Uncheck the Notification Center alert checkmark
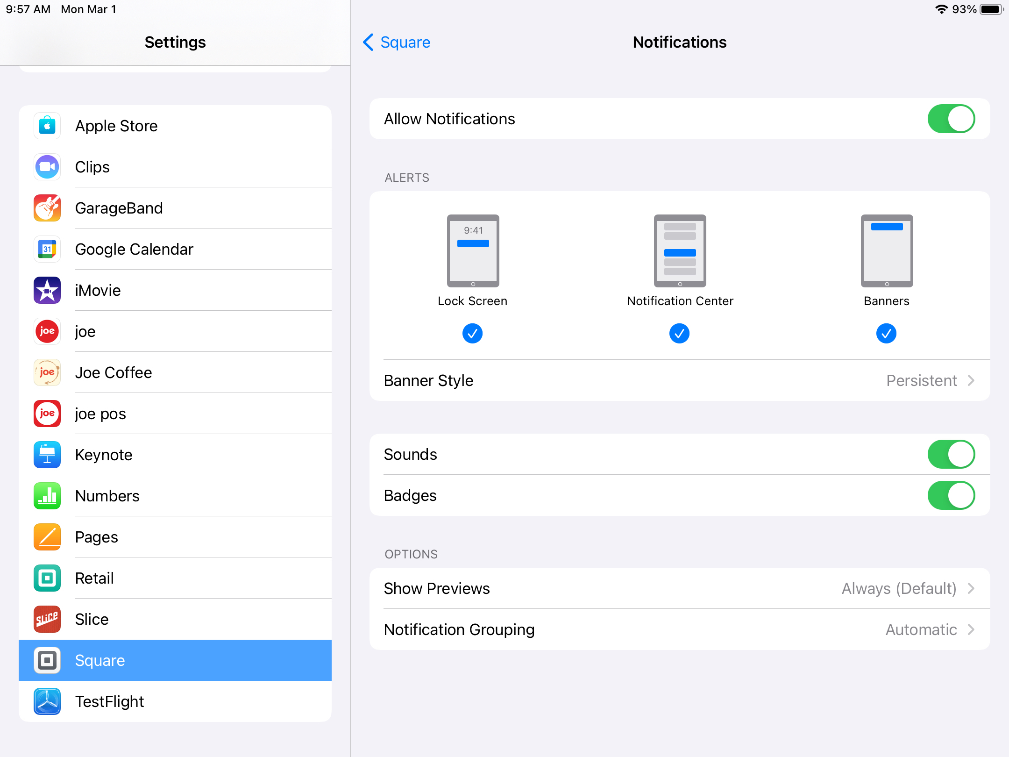Viewport: 1009px width, 757px height. (679, 333)
